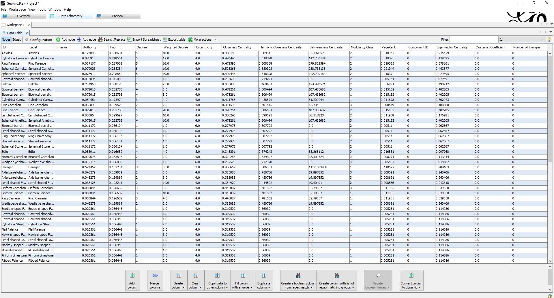Click the Flail Faience Id cell

14,229
